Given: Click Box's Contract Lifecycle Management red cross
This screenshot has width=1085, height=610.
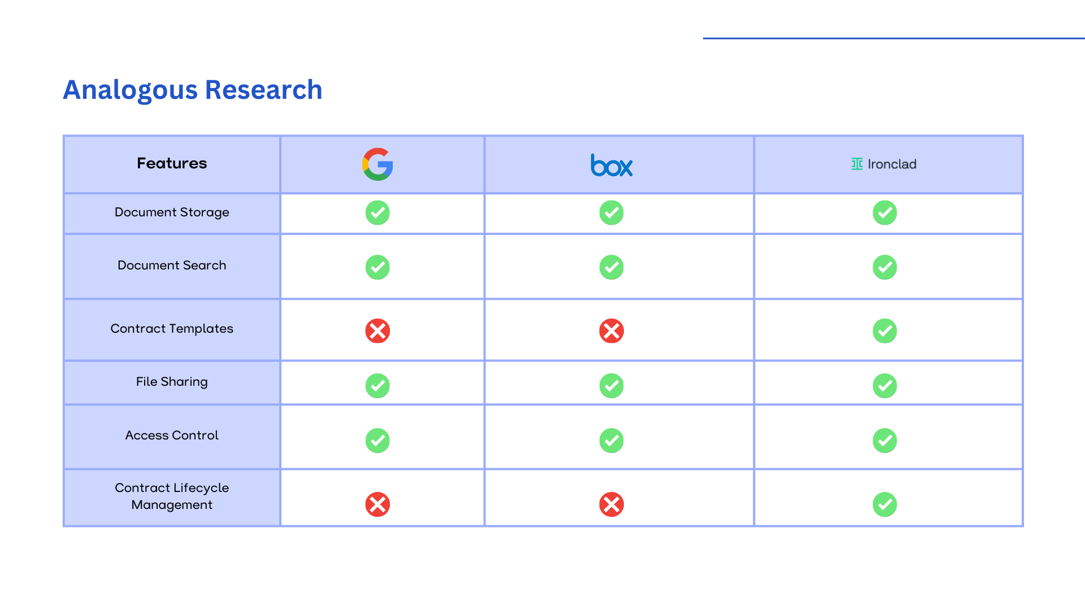Looking at the screenshot, I should click(x=611, y=504).
